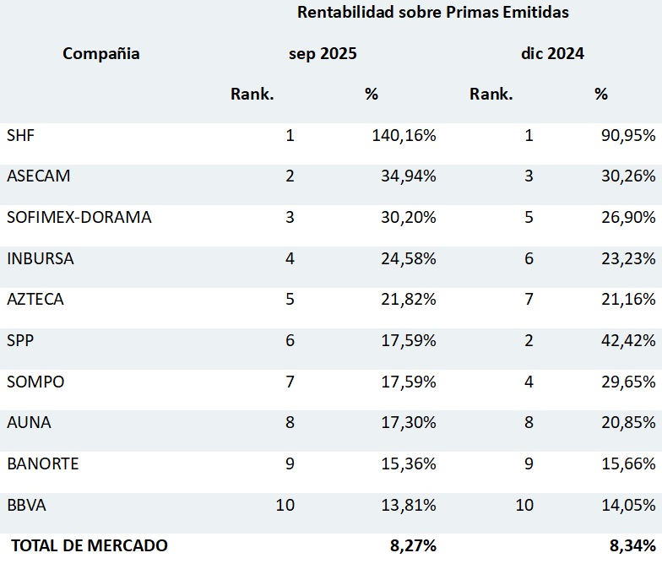The height and width of the screenshot is (569, 662).
Task: Click the SHF company name cell
Action: pos(21,135)
